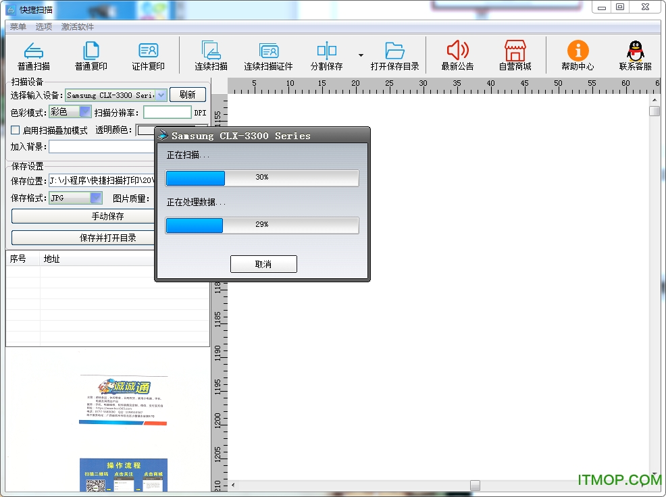Click the scroll-up arrow of vertical scrollbar
Image resolution: width=666 pixels, height=497 pixels.
(655, 100)
